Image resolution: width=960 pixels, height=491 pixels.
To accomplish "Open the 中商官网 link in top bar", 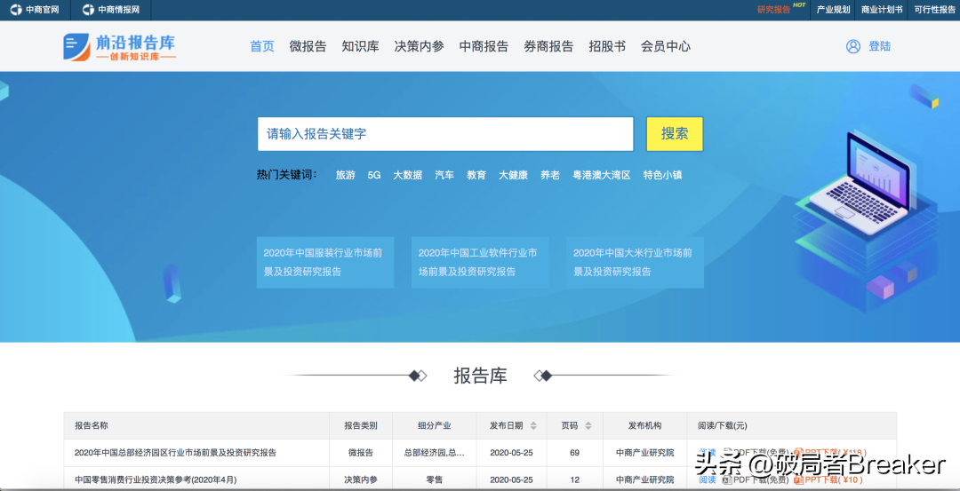I will click(43, 10).
